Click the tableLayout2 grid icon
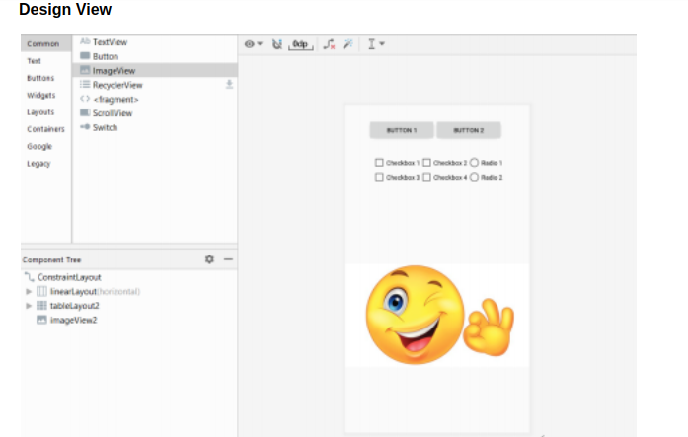The image size is (688, 437). click(41, 306)
